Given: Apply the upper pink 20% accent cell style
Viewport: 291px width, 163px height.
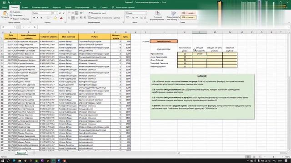Looking at the screenshot, I should tap(188, 13).
